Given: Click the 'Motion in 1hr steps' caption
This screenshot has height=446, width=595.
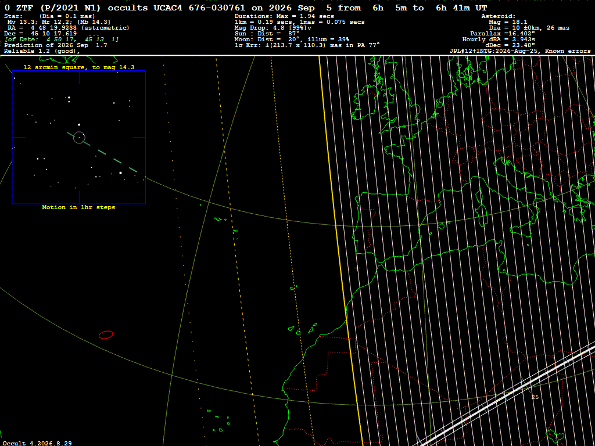Looking at the screenshot, I should [78, 207].
